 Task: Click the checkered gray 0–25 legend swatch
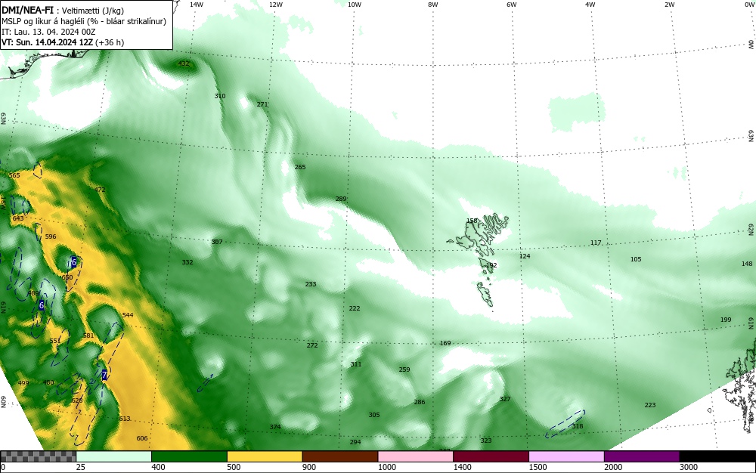pyautogui.click(x=38, y=456)
